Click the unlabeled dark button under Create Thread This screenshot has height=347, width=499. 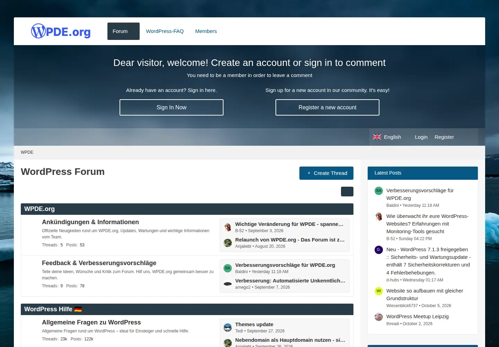pos(347,192)
